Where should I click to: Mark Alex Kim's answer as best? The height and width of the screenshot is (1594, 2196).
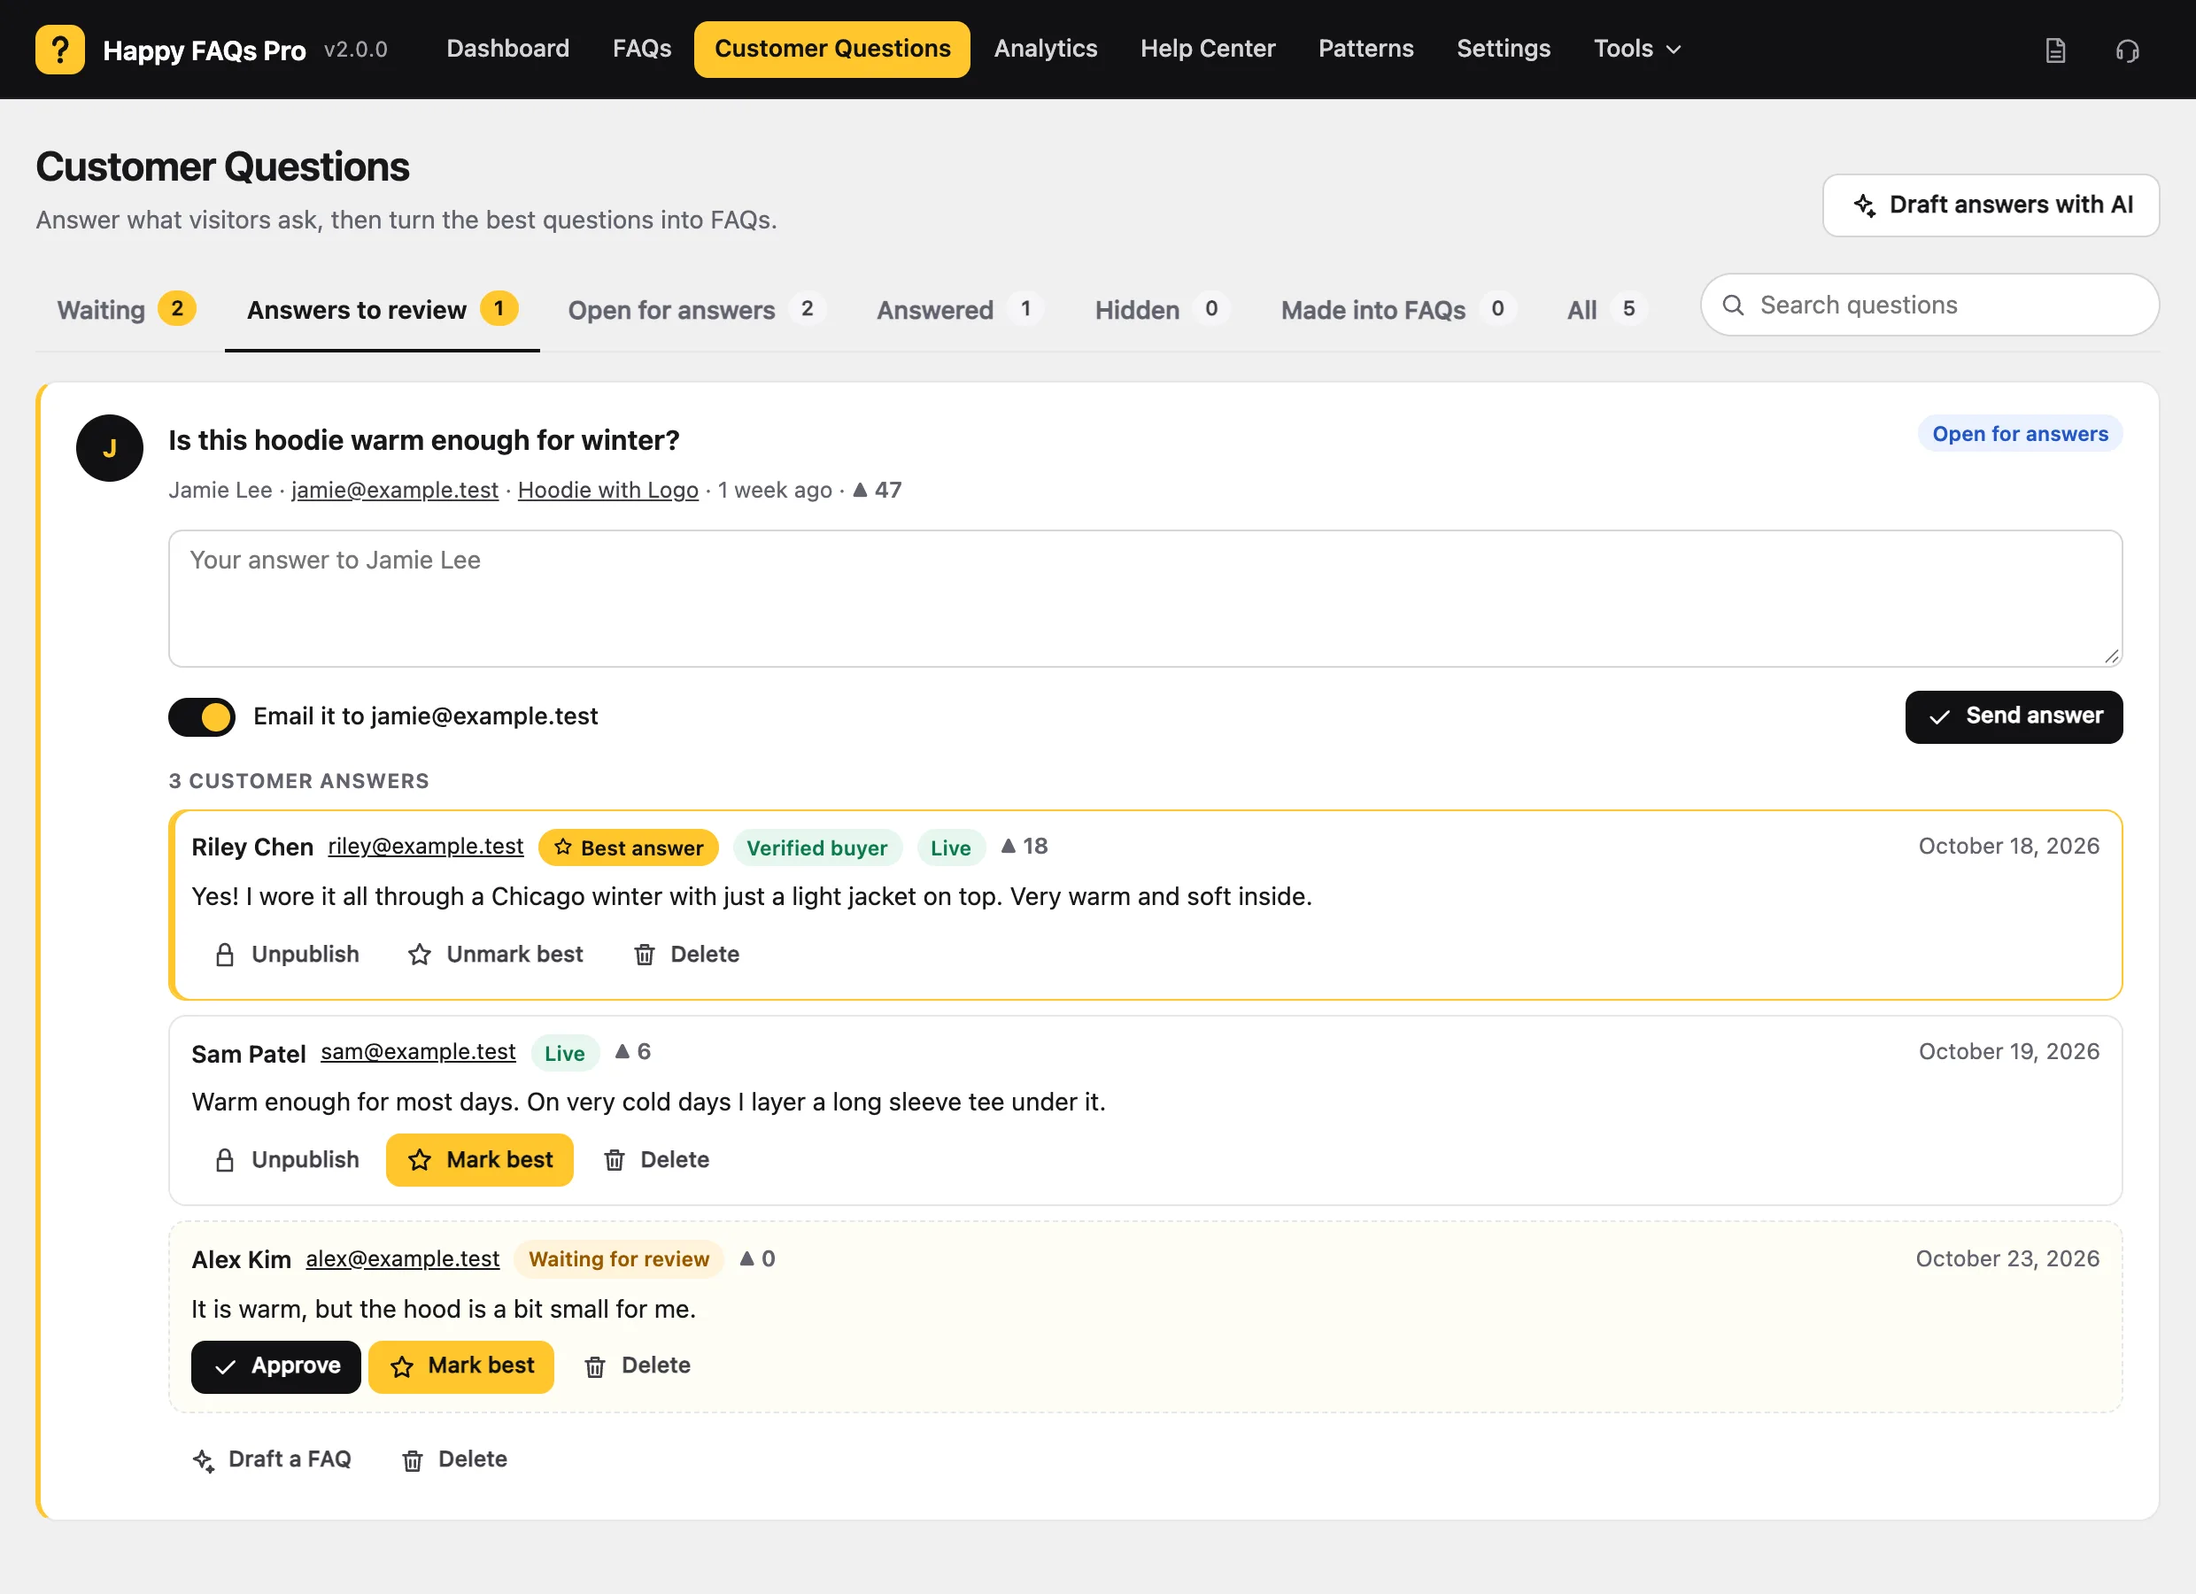(460, 1366)
